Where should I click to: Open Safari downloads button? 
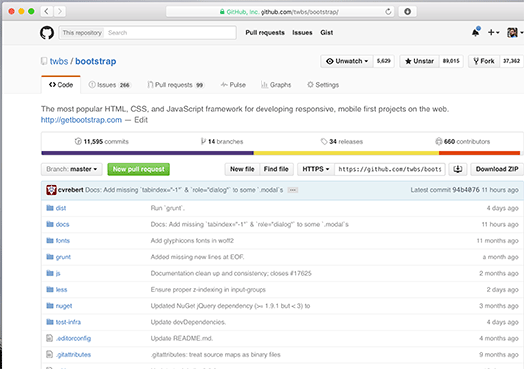pos(407,12)
